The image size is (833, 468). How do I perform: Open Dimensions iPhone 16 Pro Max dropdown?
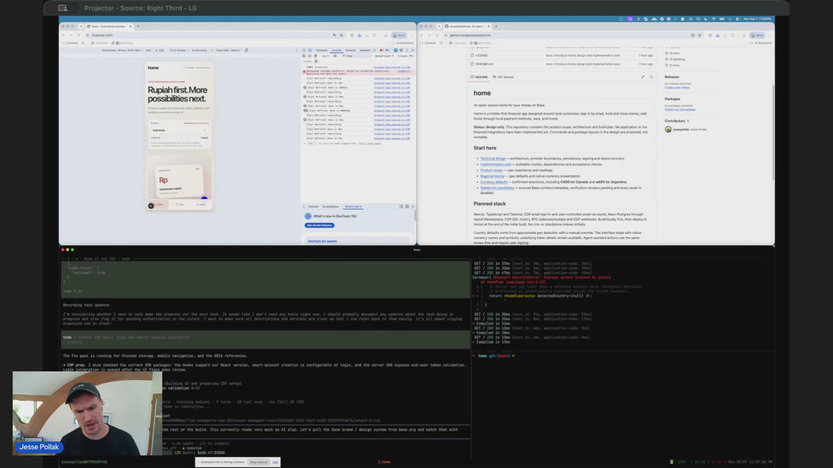point(122,50)
